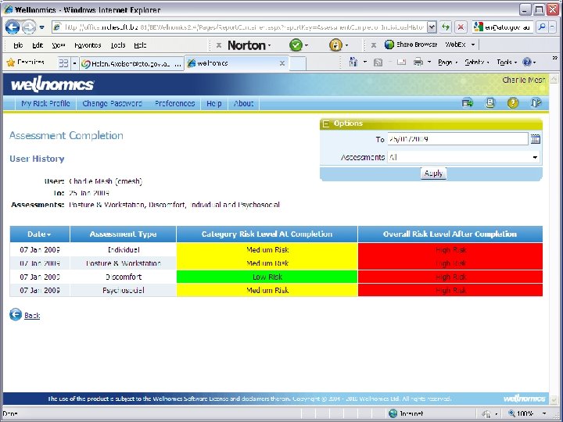Click the wellnomics logo
The image size is (563, 422).
[x=52, y=84]
